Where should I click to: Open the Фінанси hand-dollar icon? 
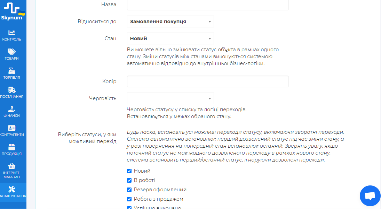click(x=12, y=109)
